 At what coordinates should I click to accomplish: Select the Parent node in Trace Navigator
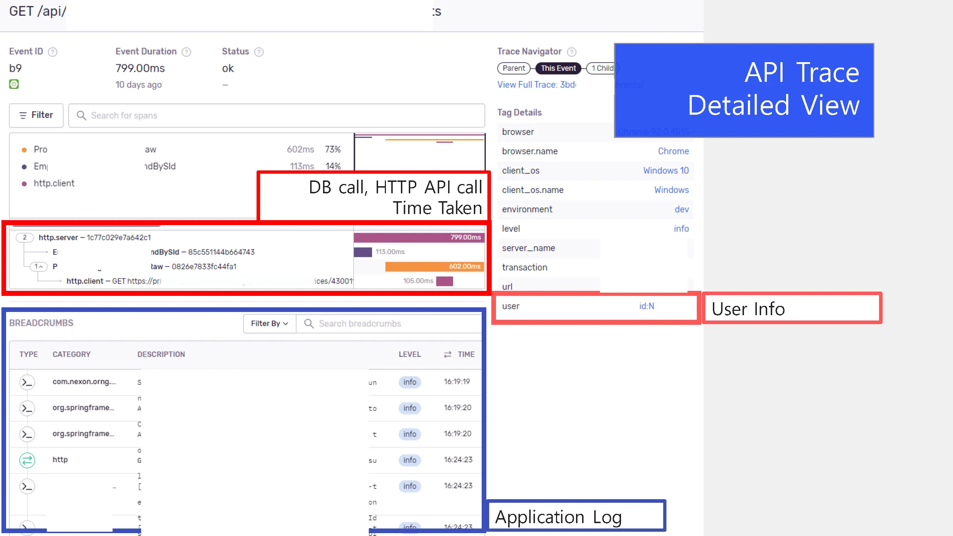(513, 69)
